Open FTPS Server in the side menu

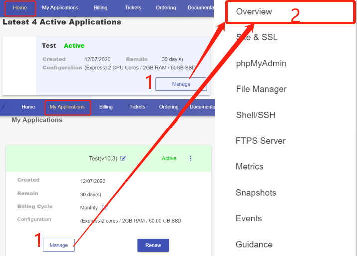coord(260,141)
